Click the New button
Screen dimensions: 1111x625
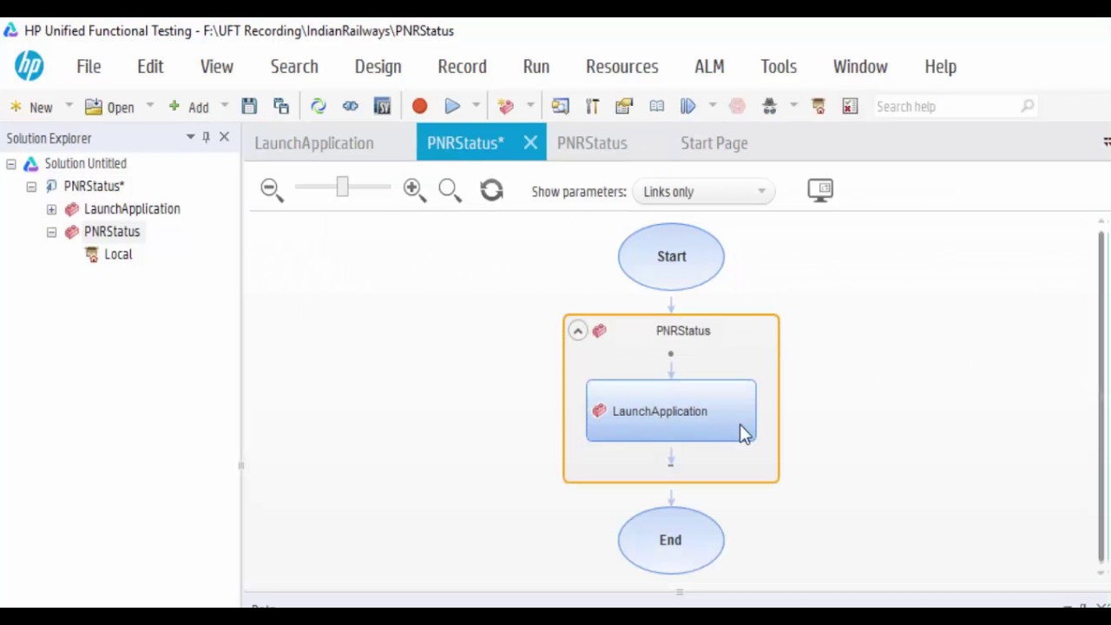point(32,107)
